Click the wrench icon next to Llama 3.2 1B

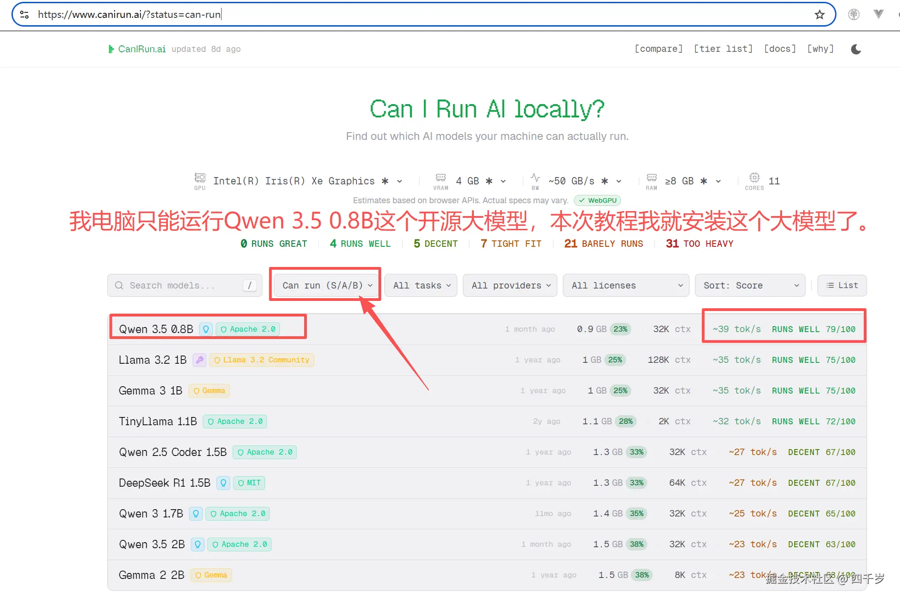(x=200, y=360)
